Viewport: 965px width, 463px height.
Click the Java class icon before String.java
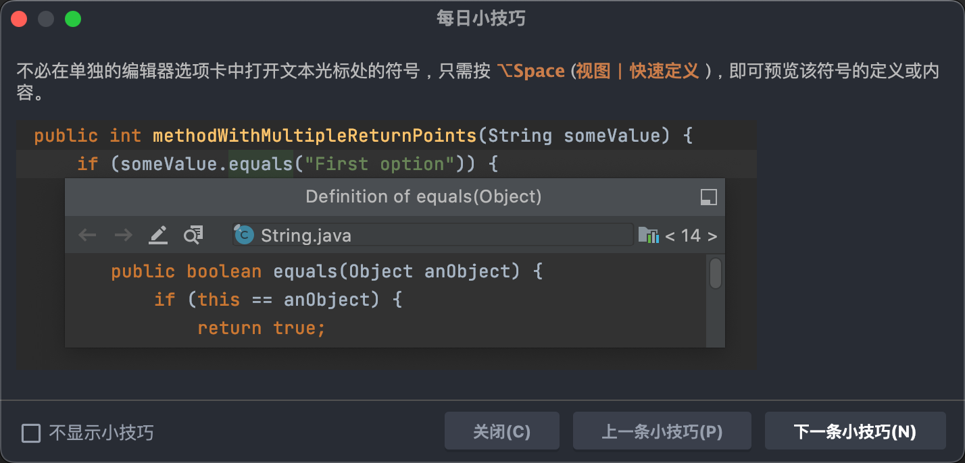coord(245,235)
